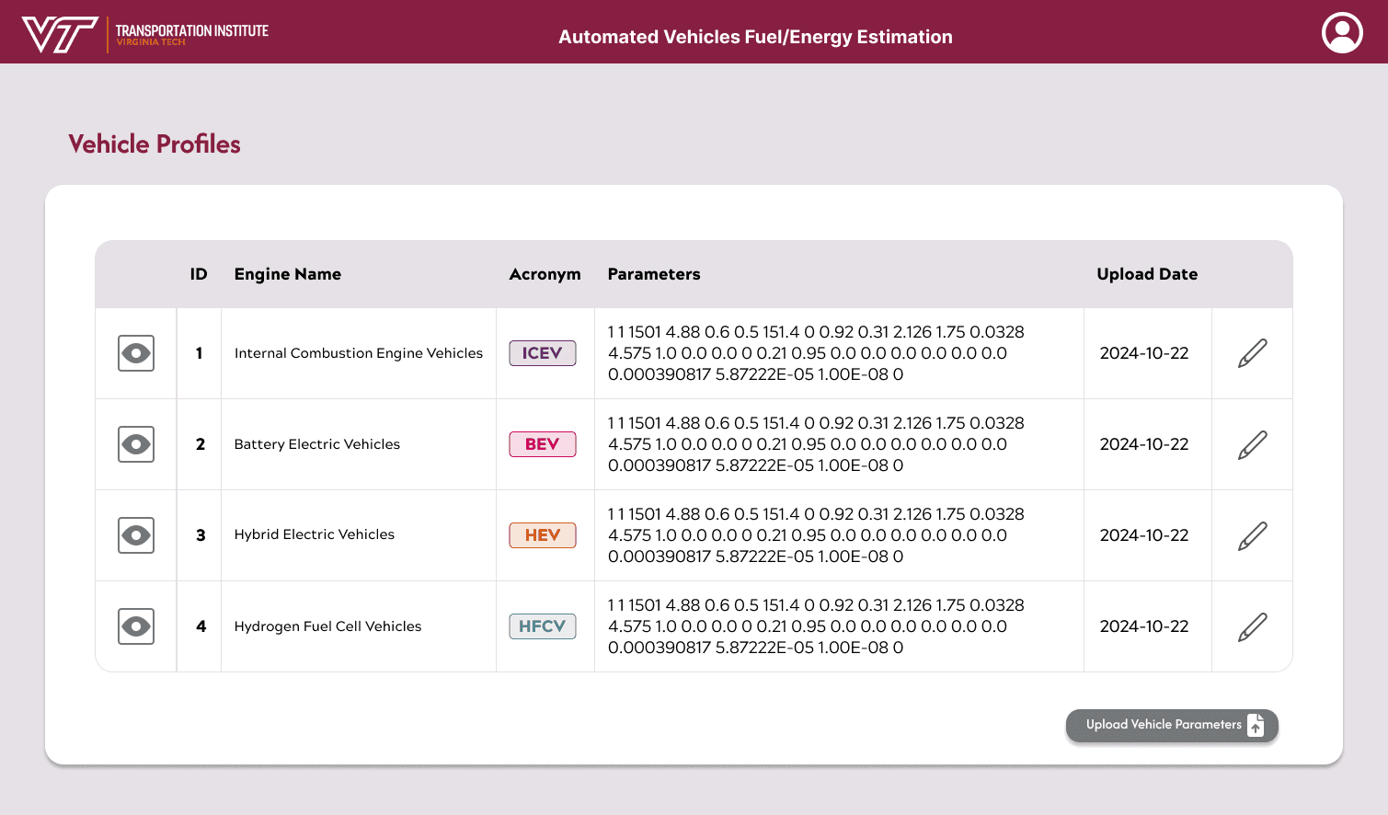
Task: Select the BEV acronym badge
Action: 543,443
